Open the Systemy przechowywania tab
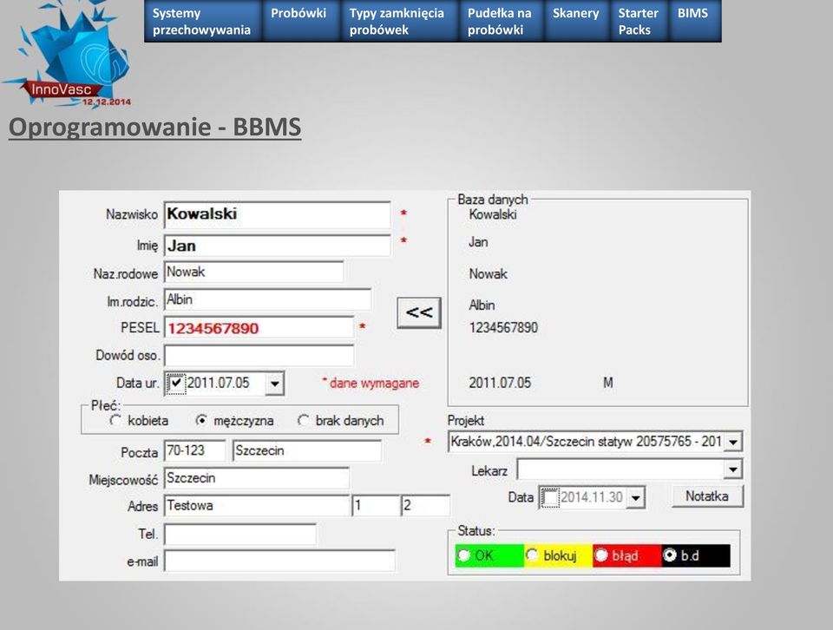This screenshot has width=833, height=630. click(x=202, y=21)
